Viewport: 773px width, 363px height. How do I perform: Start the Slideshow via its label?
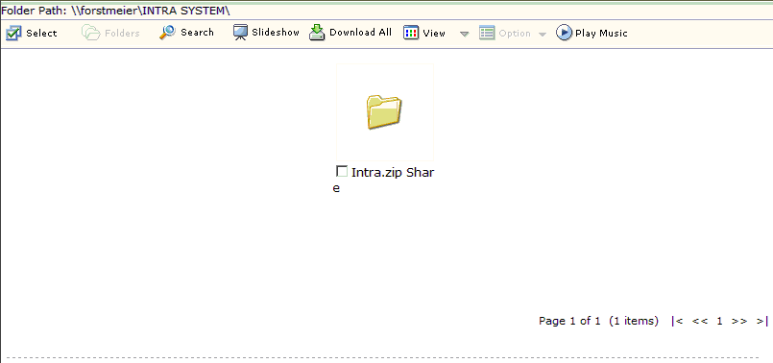276,33
